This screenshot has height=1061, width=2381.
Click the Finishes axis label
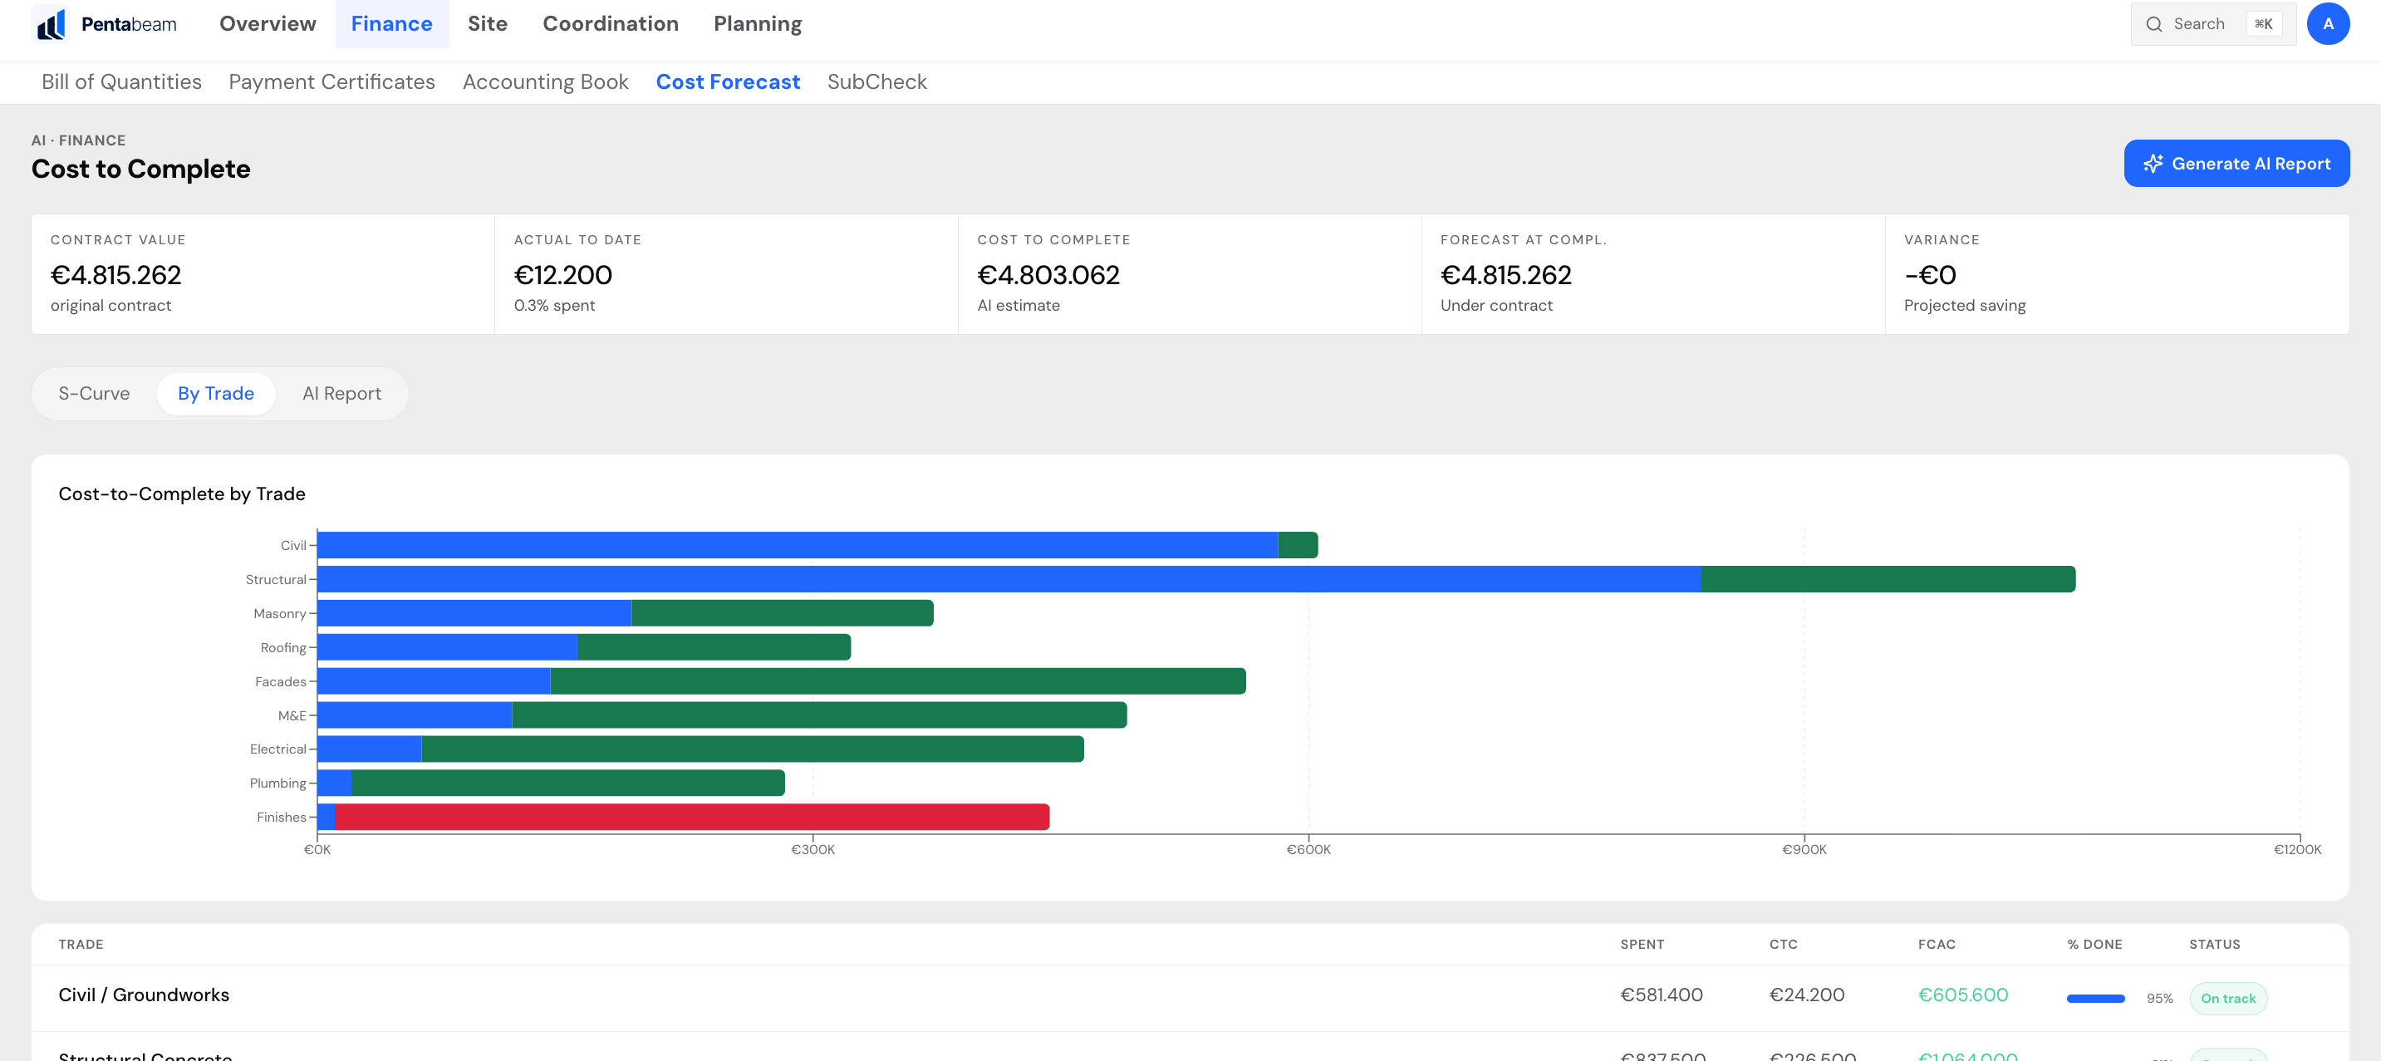click(281, 818)
